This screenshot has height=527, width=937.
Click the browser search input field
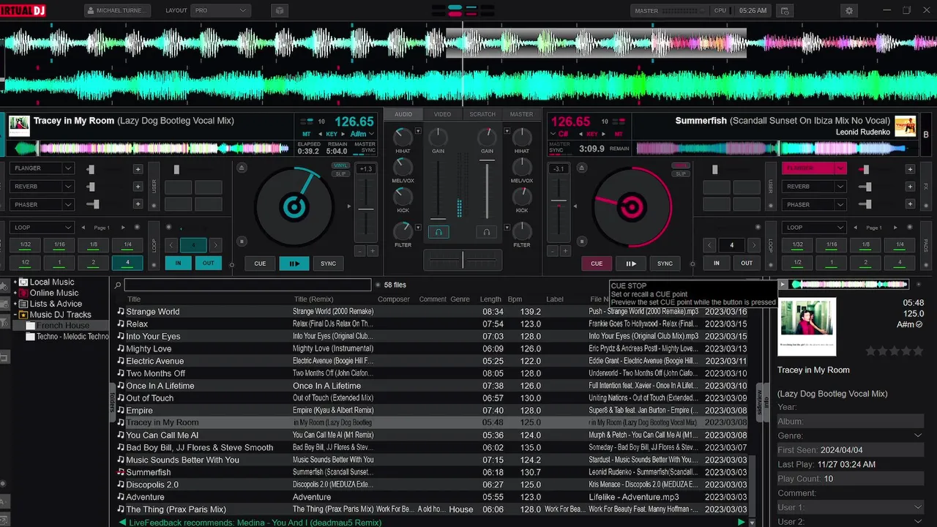247,285
